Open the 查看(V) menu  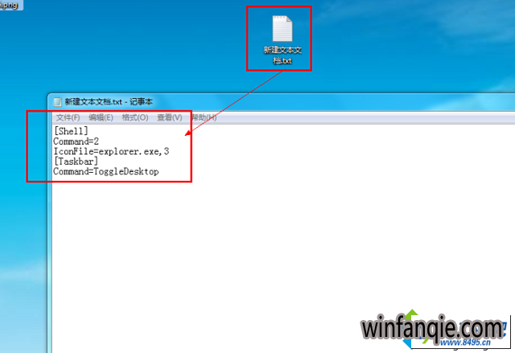[170, 117]
